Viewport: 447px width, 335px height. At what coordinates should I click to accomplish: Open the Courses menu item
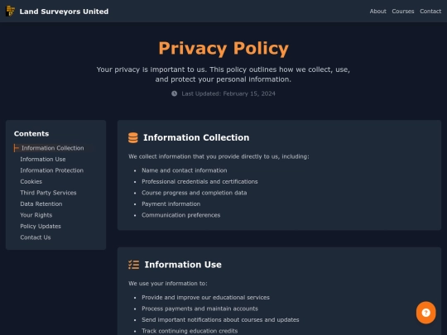pyautogui.click(x=403, y=11)
